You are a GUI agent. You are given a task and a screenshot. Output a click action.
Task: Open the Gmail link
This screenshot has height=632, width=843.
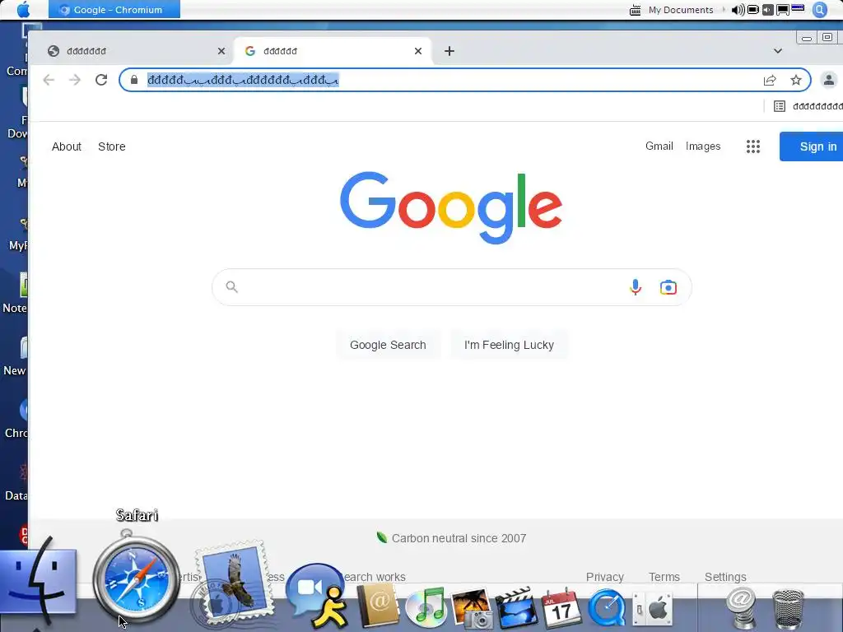click(x=659, y=146)
